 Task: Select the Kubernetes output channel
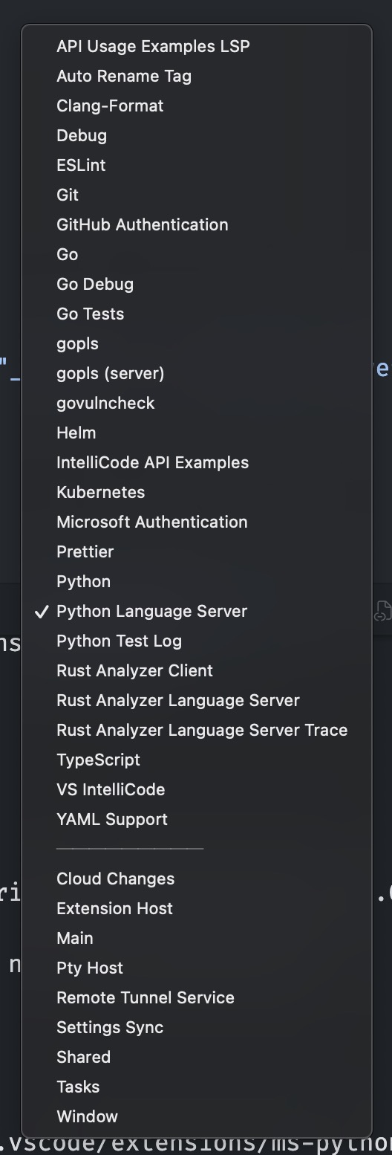coord(197,492)
